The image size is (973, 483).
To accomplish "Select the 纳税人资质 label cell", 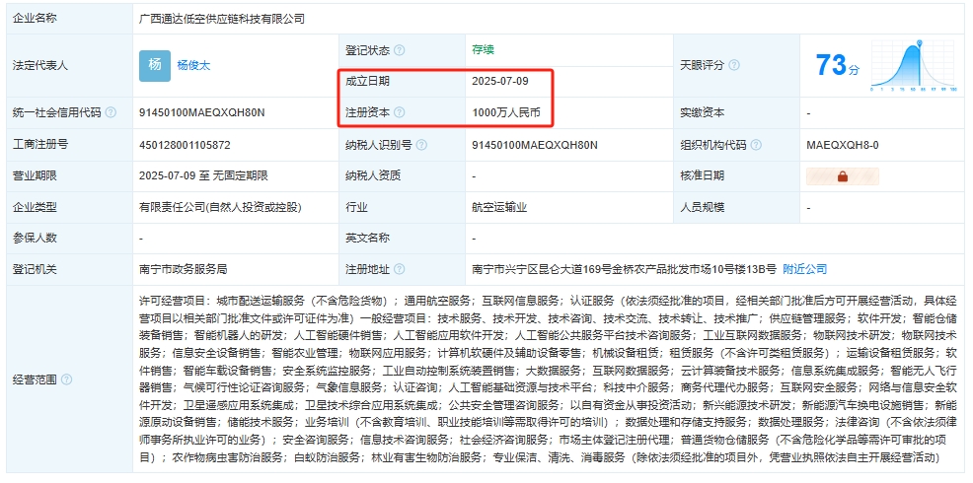I will click(402, 176).
